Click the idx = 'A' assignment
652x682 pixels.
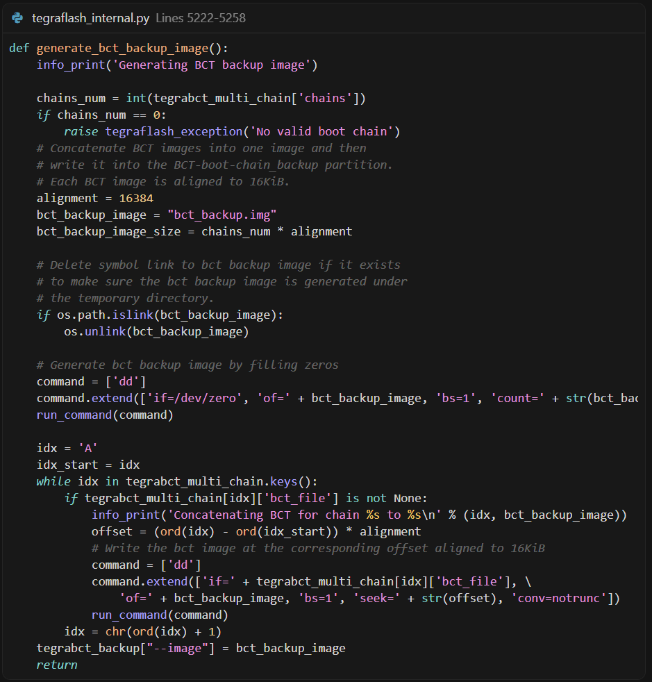pyautogui.click(x=66, y=449)
